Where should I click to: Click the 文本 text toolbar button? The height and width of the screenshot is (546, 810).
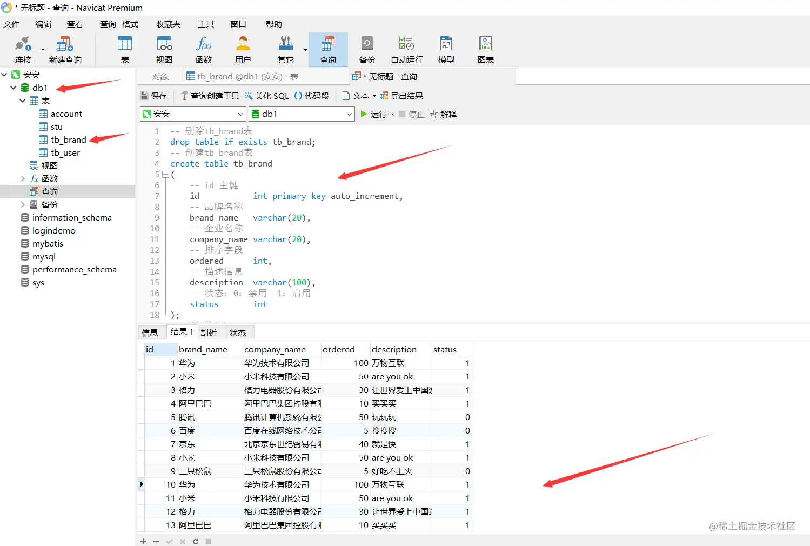356,96
